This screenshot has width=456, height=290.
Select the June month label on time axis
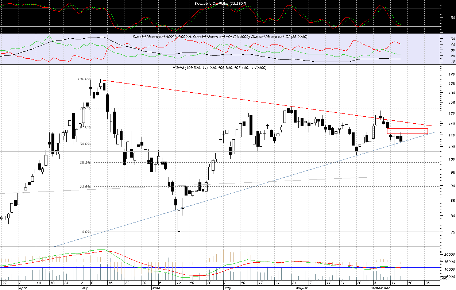coord(156,287)
